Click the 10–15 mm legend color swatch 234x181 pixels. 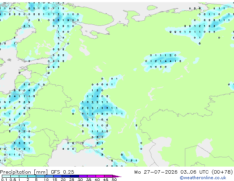tap(49, 176)
